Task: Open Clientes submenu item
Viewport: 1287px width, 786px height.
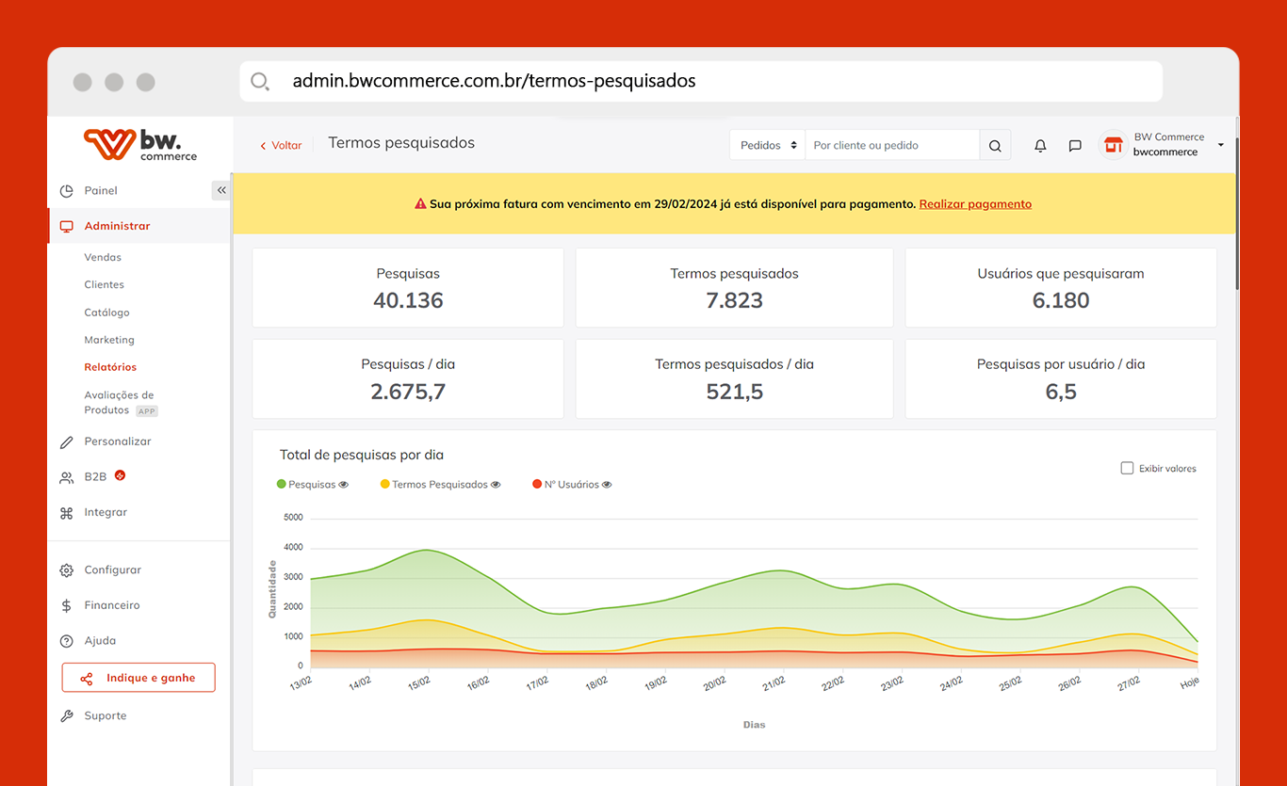Action: click(104, 284)
